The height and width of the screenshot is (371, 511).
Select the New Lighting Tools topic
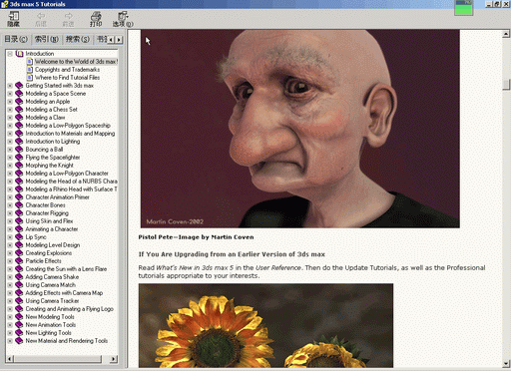pyautogui.click(x=48, y=333)
